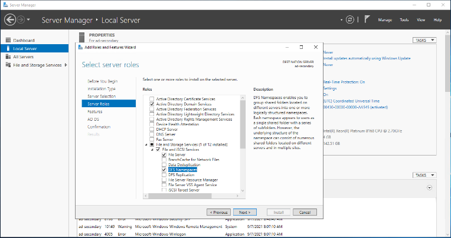Go to the Features wizard step
Viewport: 451px width, 238px height.
tap(94, 111)
